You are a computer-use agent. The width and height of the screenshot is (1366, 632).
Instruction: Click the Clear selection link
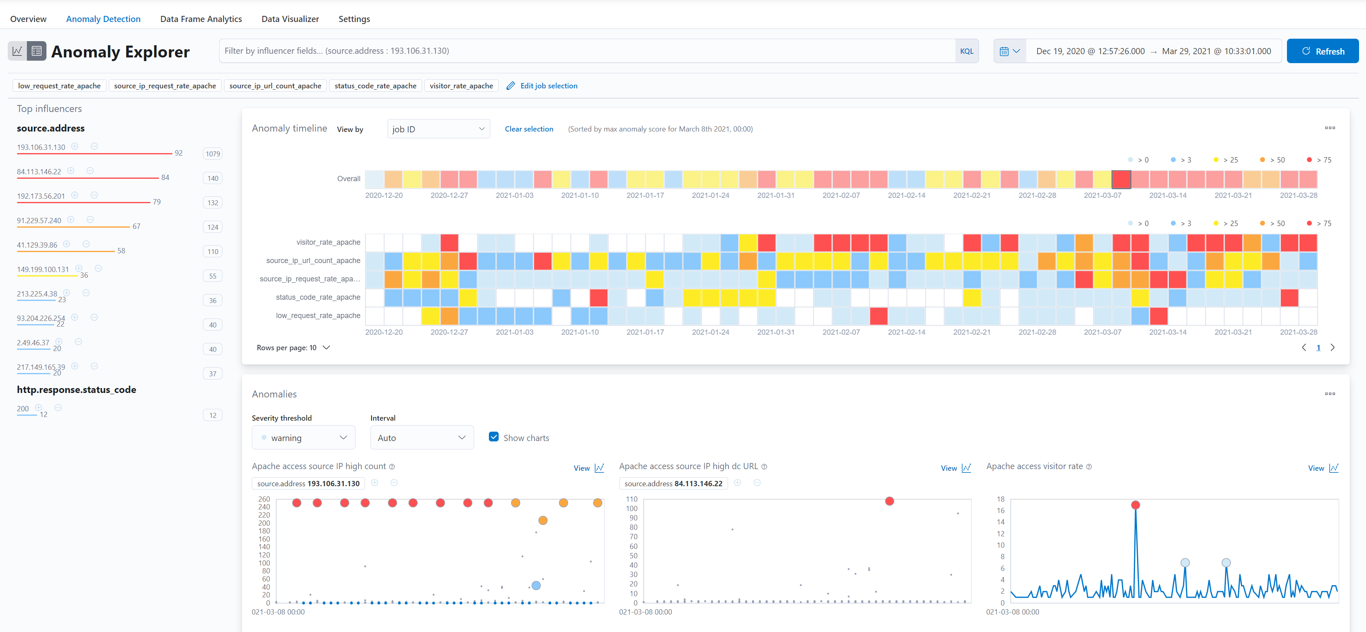coord(528,129)
